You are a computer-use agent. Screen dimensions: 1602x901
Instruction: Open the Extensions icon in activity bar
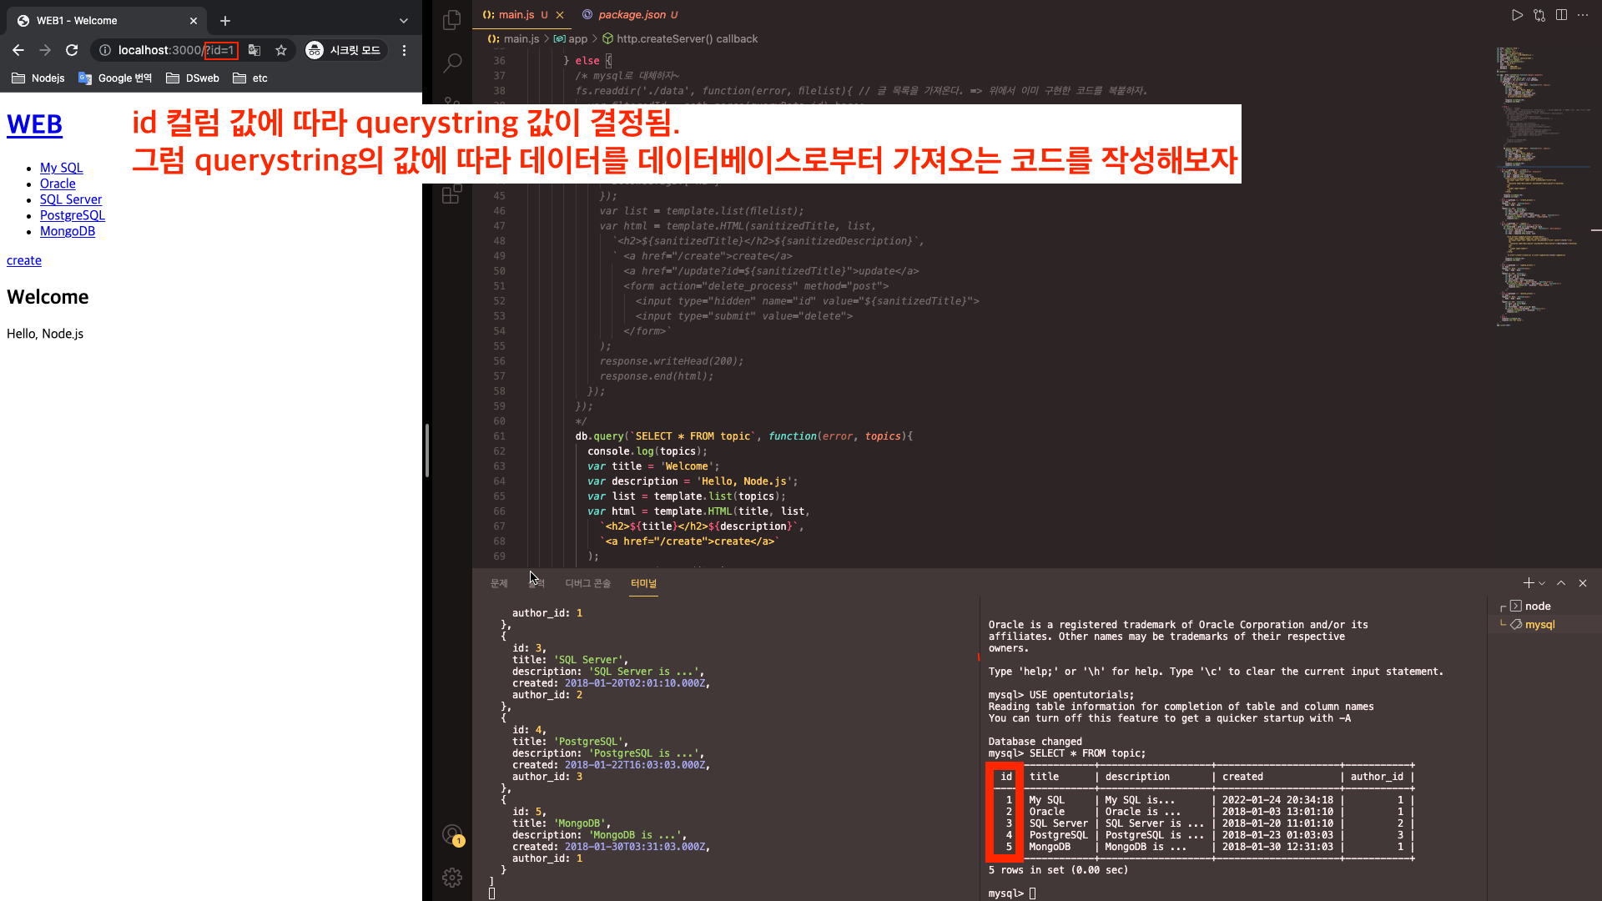(x=451, y=194)
